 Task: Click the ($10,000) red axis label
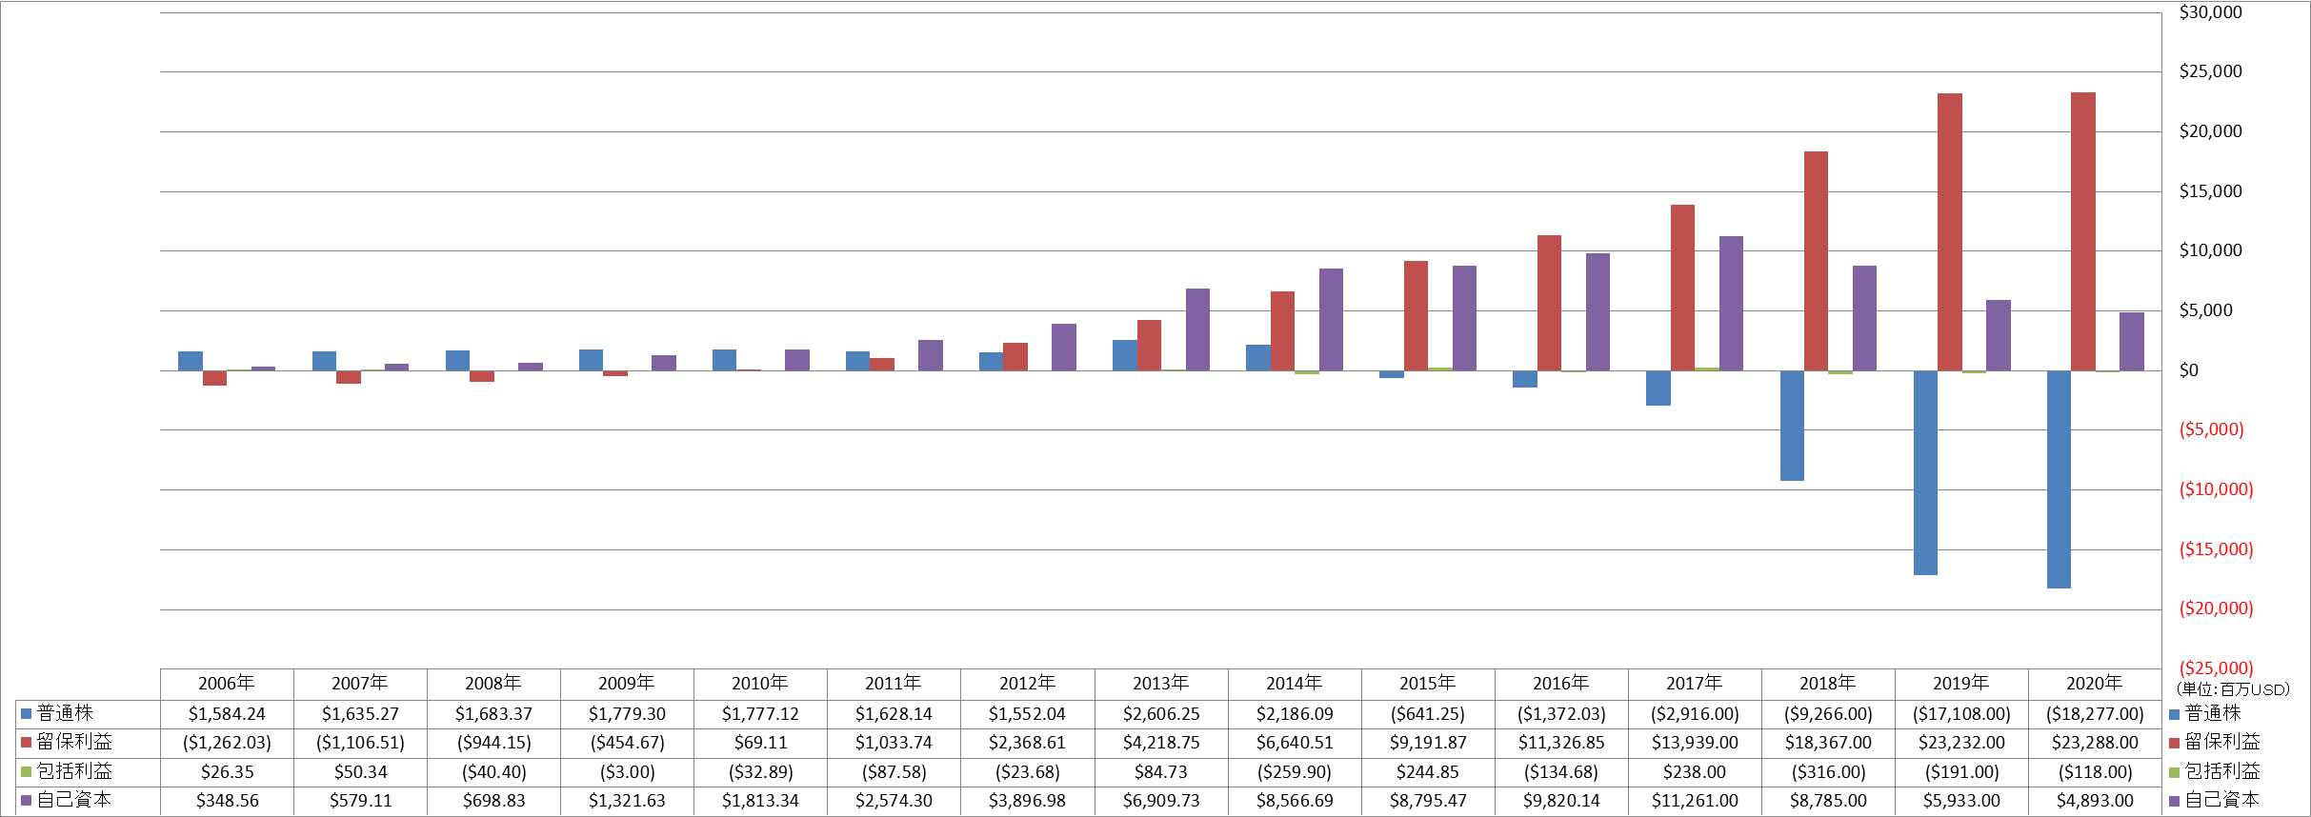pyautogui.click(x=2216, y=489)
